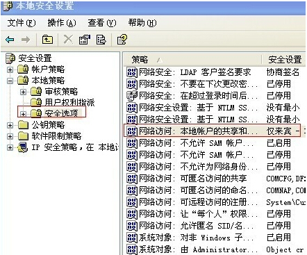Image resolution: width=307 pixels, height=255 pixels.
Task: Click the 审核策略 folder icon
Action: click(x=36, y=91)
